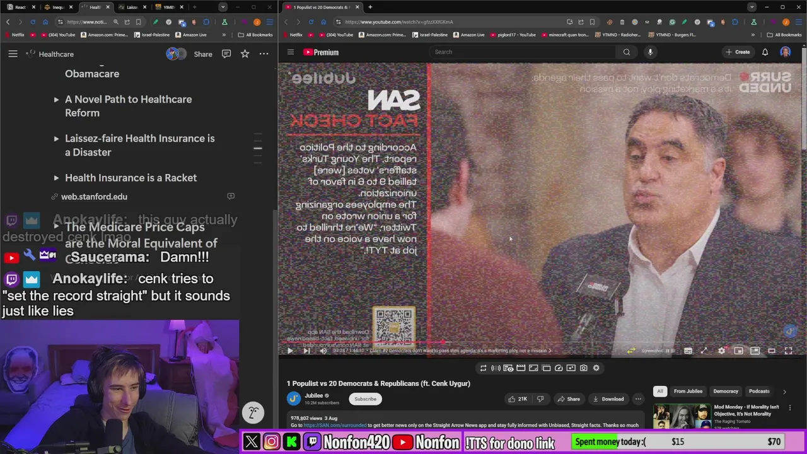Like the video (21K)
The height and width of the screenshot is (454, 807).
[517, 399]
